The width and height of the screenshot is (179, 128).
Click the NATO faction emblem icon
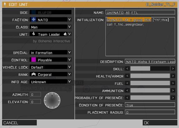33,20
